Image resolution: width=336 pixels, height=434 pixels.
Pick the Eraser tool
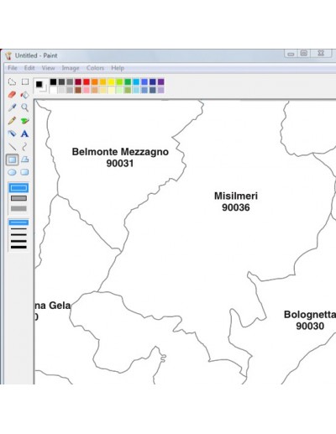tap(12, 95)
